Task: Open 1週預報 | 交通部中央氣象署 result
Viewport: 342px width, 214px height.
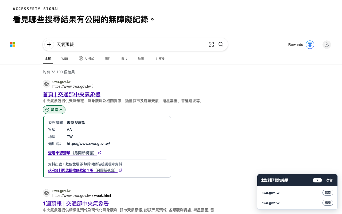Action: point(76,204)
